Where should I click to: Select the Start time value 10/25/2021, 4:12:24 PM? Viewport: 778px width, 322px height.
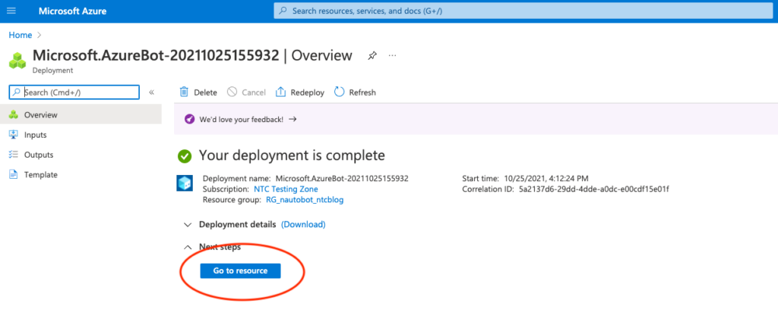click(546, 178)
